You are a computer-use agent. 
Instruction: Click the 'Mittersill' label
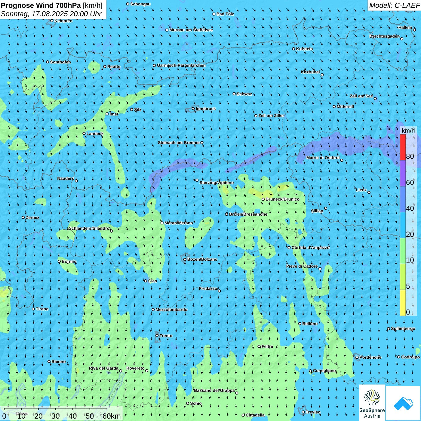pyautogui.click(x=345, y=106)
